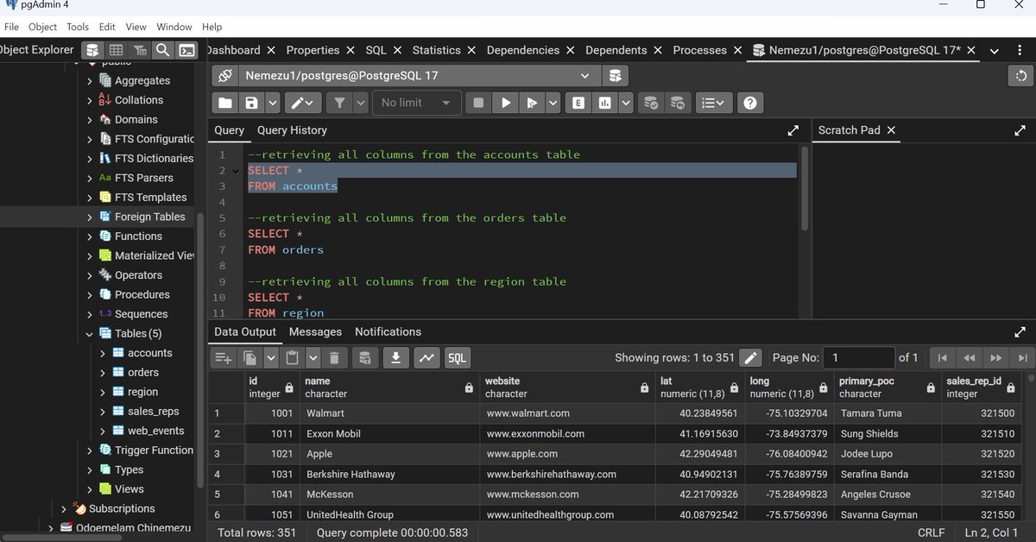1036x542 pixels.
Task: Open the Query Tool icon in Object Explorer
Action: tap(92, 50)
